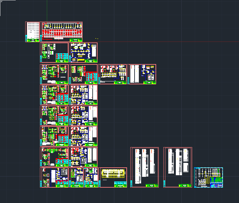Select left sheet in the fourth row
Viewport: 239px width, 203px height.
(x=54, y=95)
